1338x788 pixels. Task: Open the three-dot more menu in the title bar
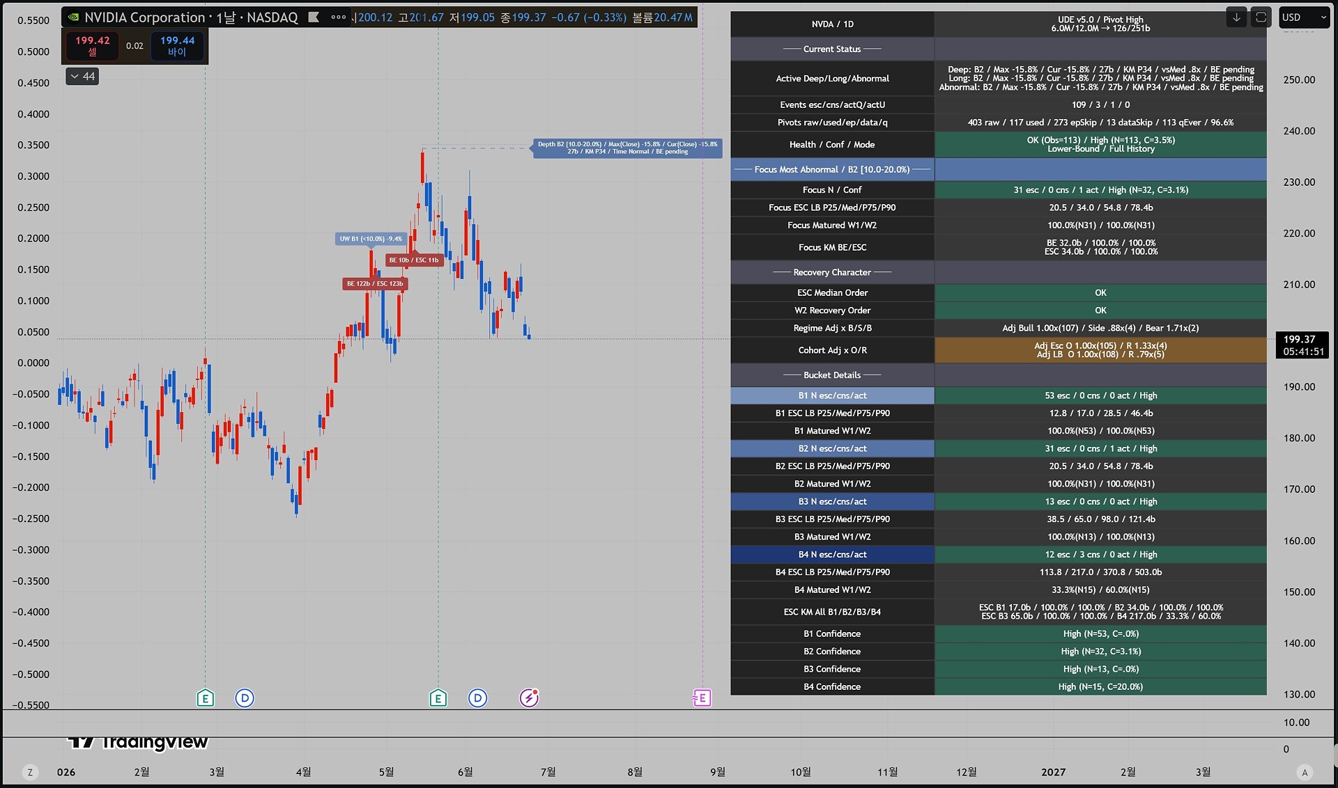[338, 17]
